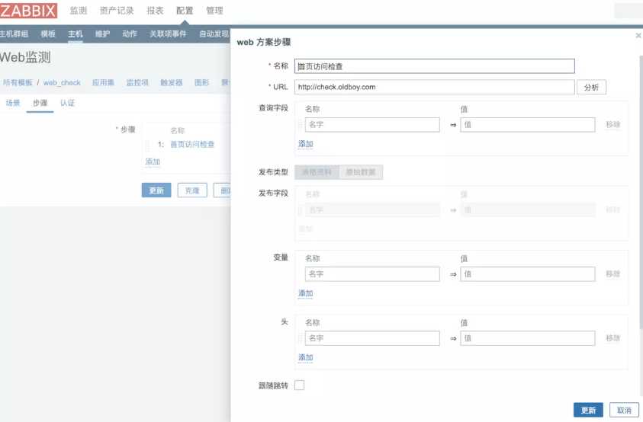Grab the drag handle of variables row
Screen dimensions: 643x422
(x=300, y=274)
